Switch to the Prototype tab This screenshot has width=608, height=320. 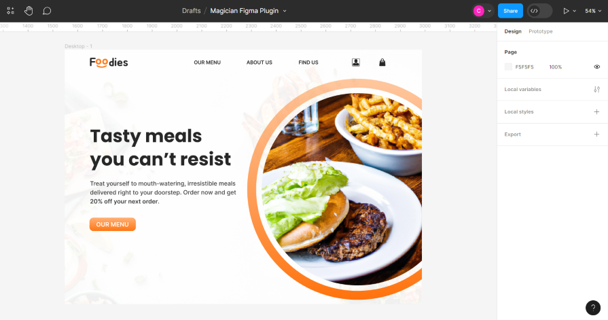coord(541,31)
